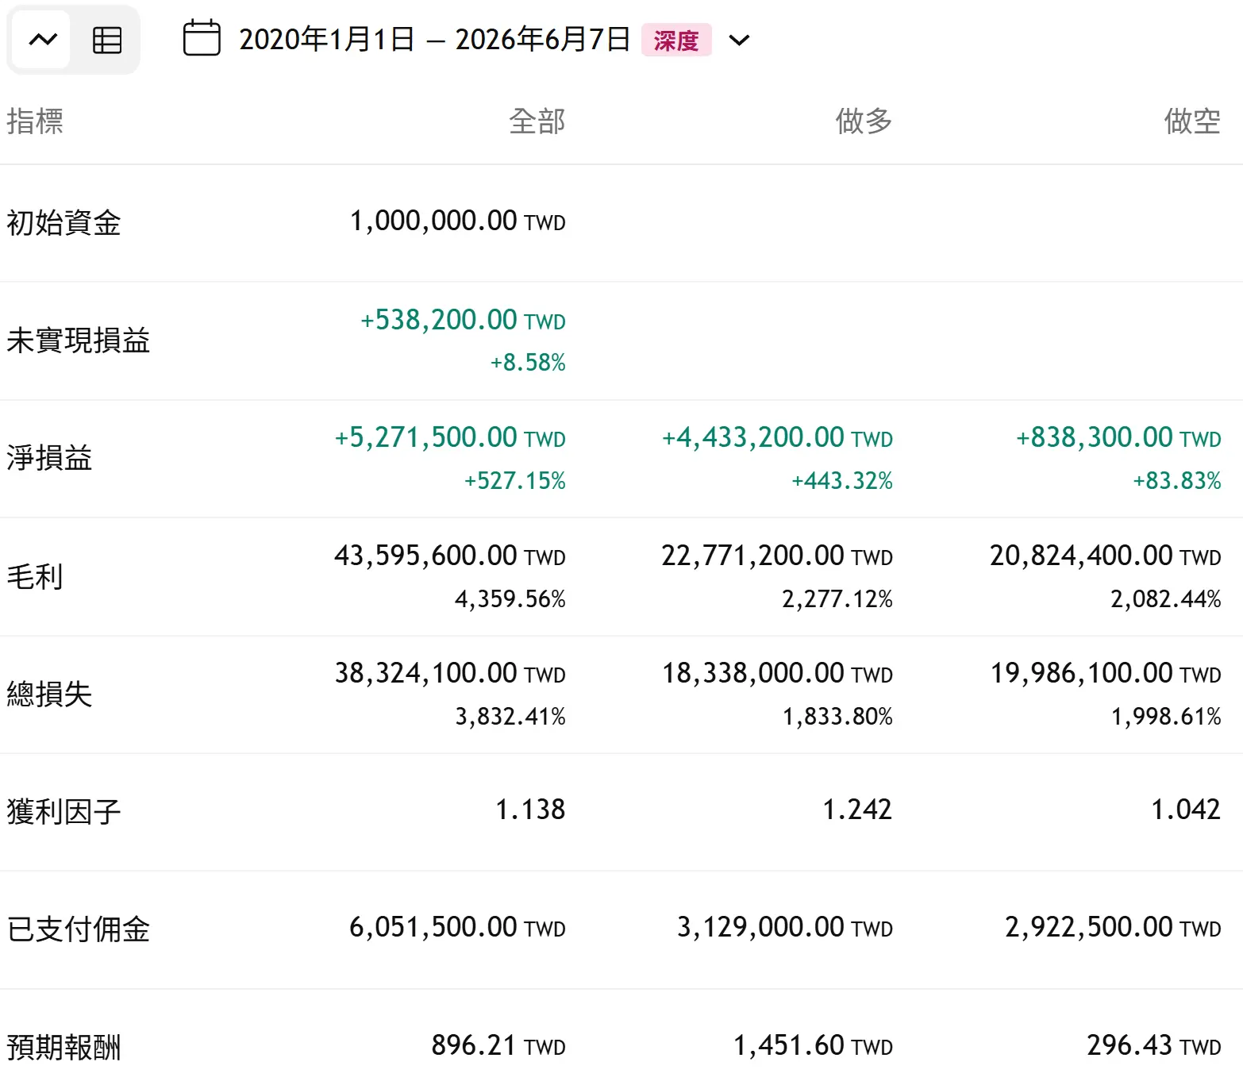Click the date range 2020年1月1日 — 2026年6月7日
The width and height of the screenshot is (1243, 1081).
(434, 39)
